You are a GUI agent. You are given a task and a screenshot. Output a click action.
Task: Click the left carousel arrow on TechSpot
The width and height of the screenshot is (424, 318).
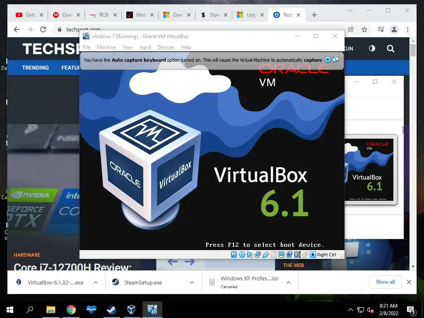[x=173, y=262]
